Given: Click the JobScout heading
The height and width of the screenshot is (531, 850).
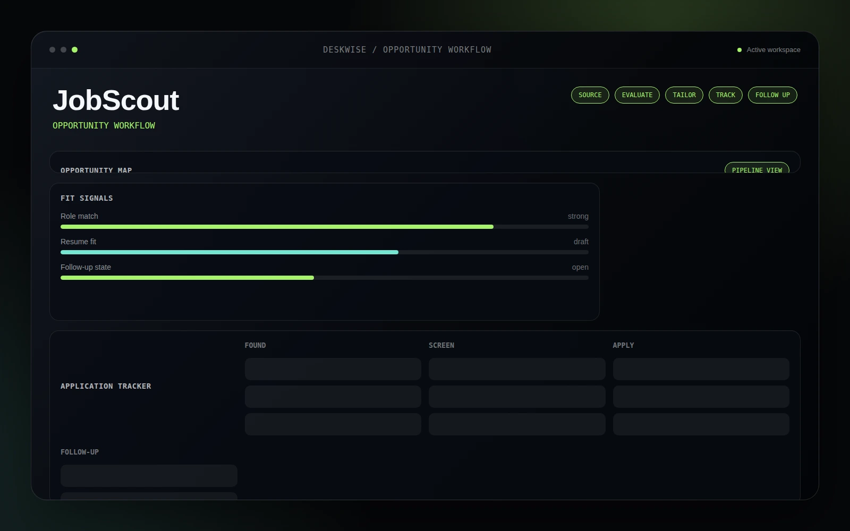Looking at the screenshot, I should pyautogui.click(x=116, y=100).
